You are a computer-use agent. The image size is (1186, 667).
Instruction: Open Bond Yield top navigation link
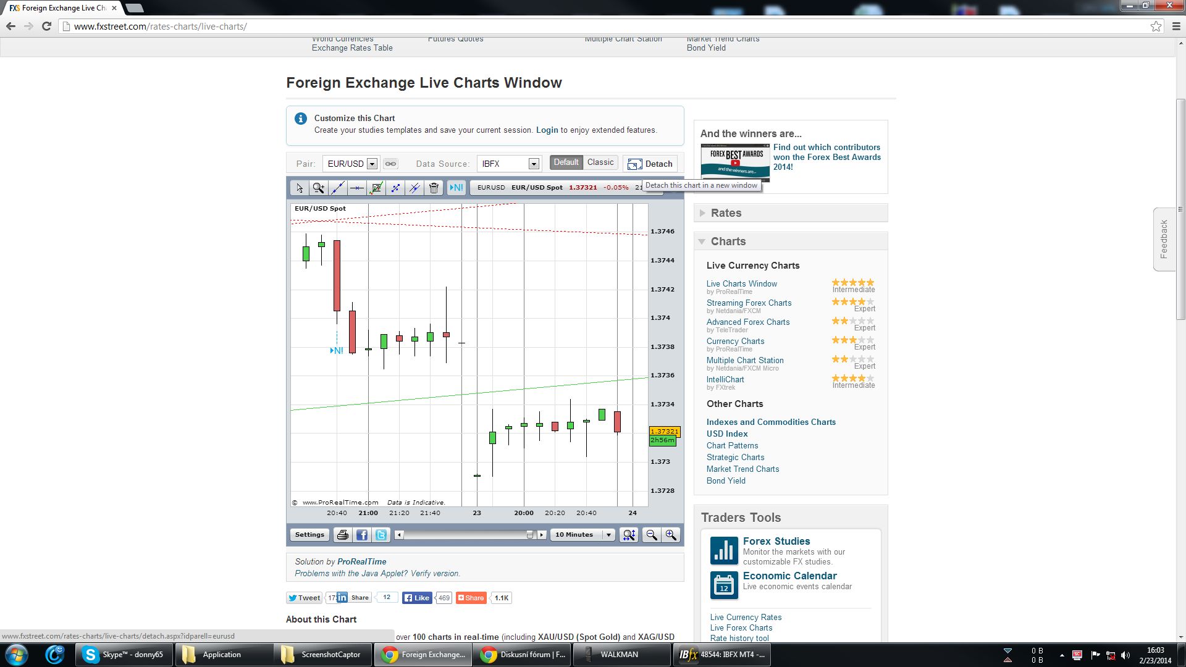(706, 48)
